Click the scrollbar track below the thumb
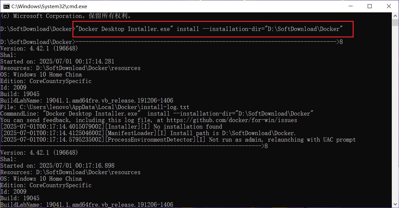 pyautogui.click(x=395, y=114)
